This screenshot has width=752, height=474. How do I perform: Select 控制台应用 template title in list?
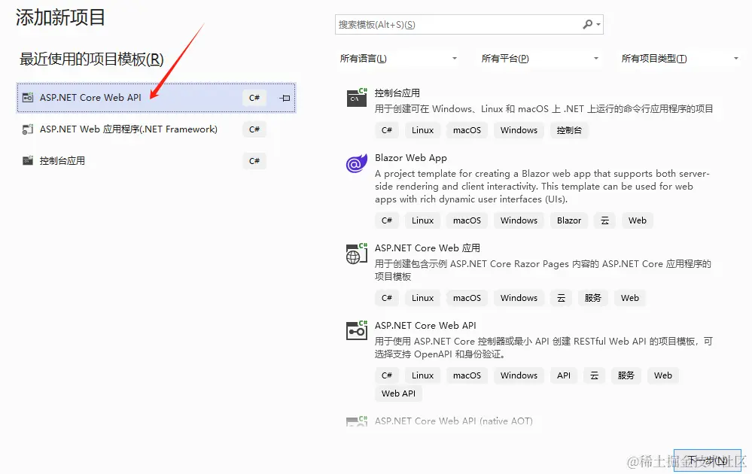(x=397, y=93)
